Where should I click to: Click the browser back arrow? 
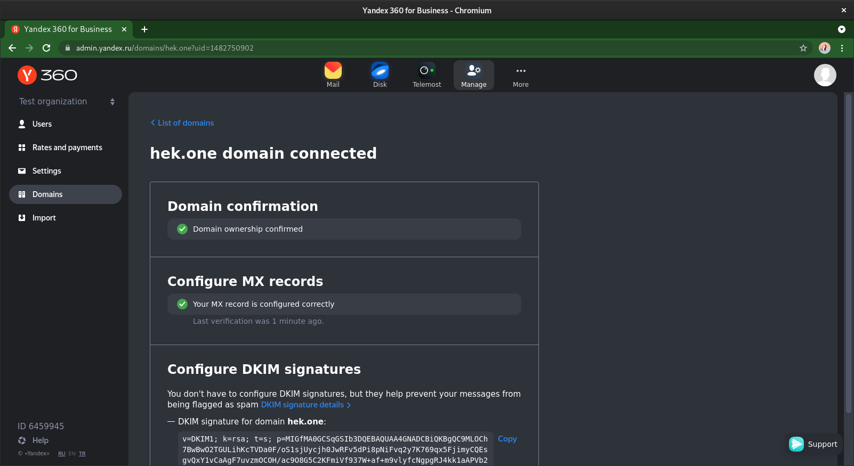(x=12, y=48)
